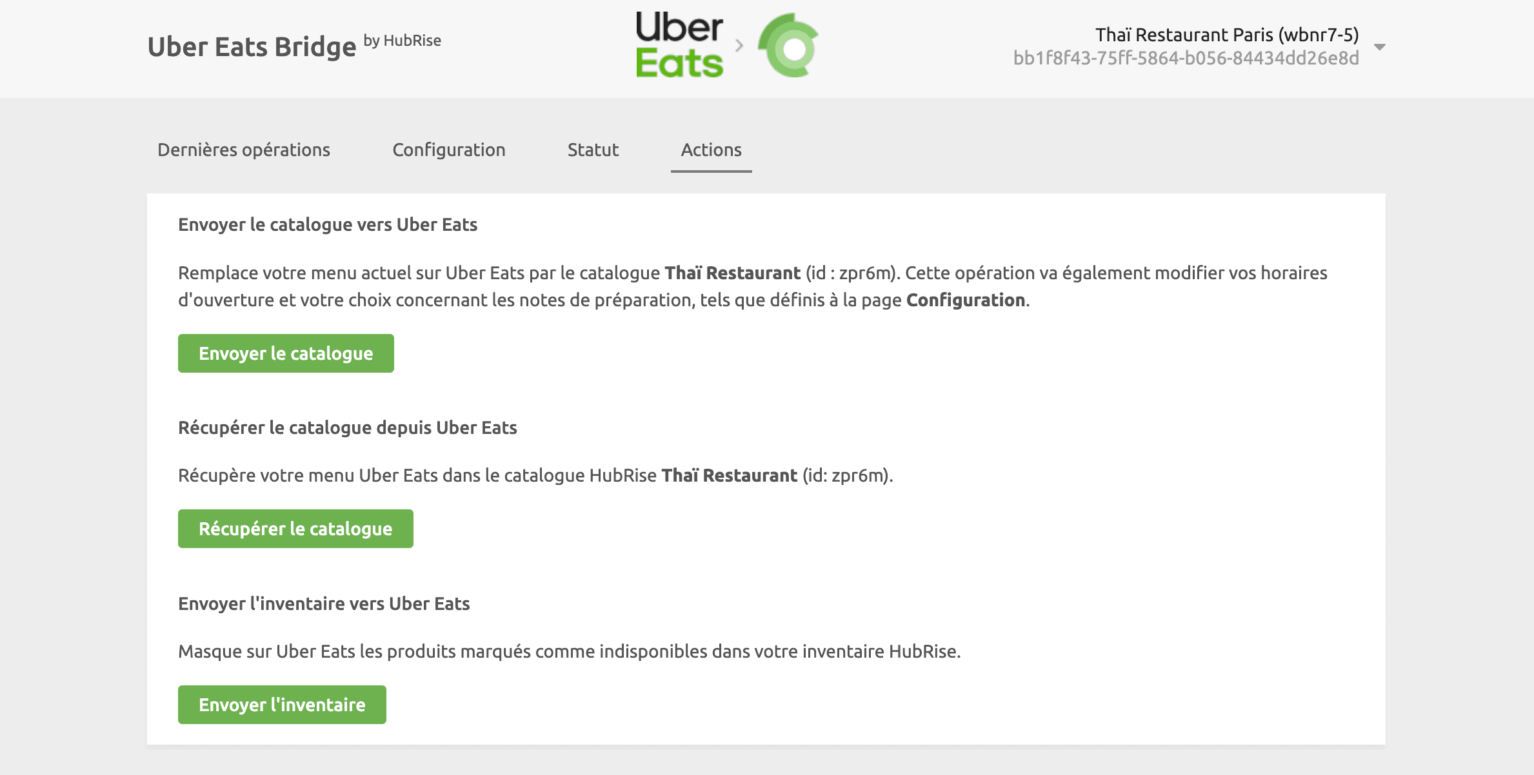Click the heading "Envoyer le catalogue vers Uber Eats"
Viewport: 1534px width, 775px height.
[x=328, y=224]
